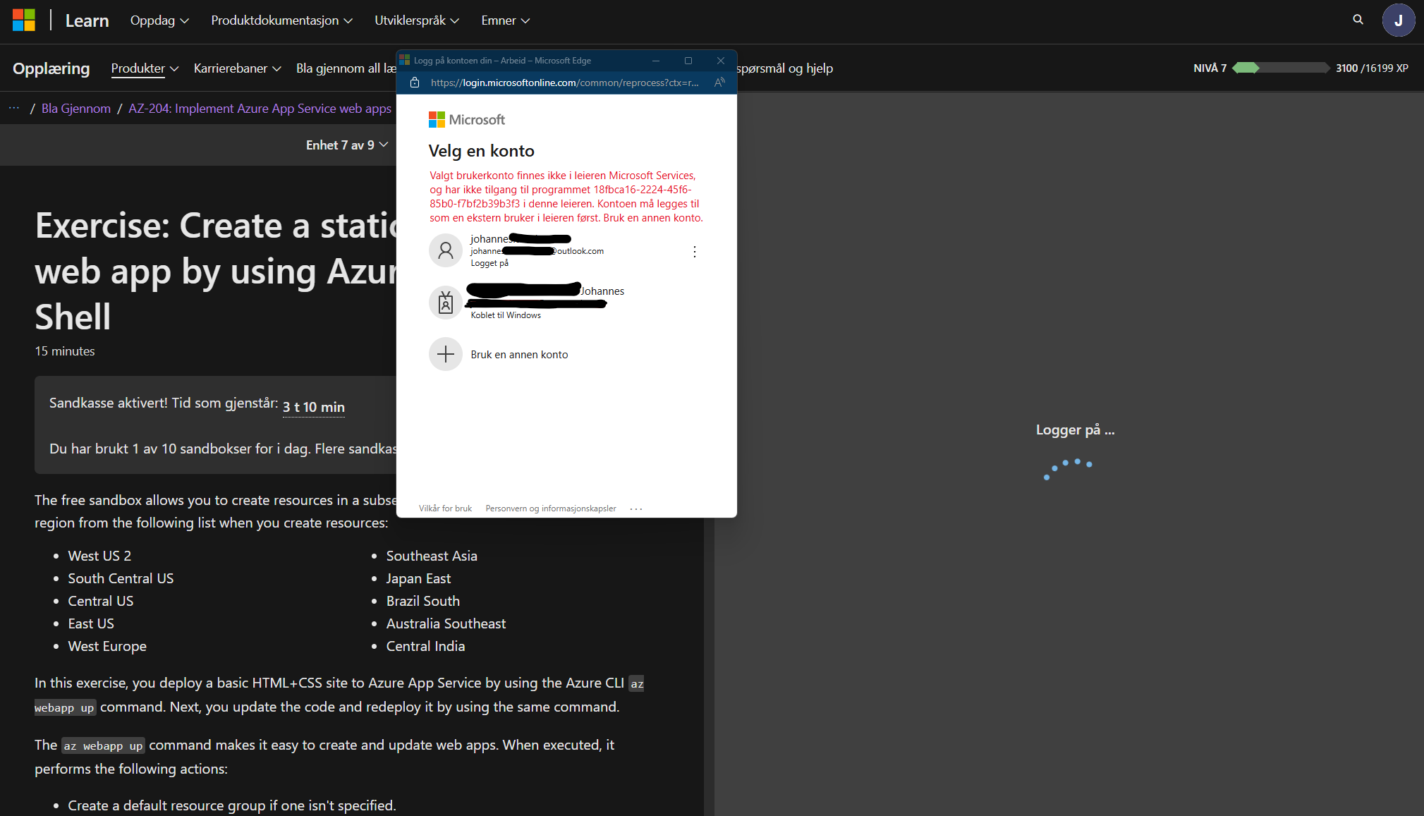This screenshot has height=816, width=1424.
Task: Click the search magnifier icon
Action: [1357, 20]
